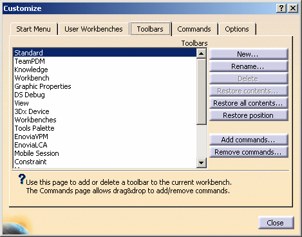Click the Rename... button
The width and height of the screenshot is (302, 237).
[249, 66]
